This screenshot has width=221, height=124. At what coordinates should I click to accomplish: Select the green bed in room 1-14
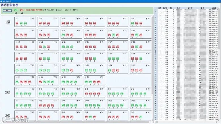[44, 47]
